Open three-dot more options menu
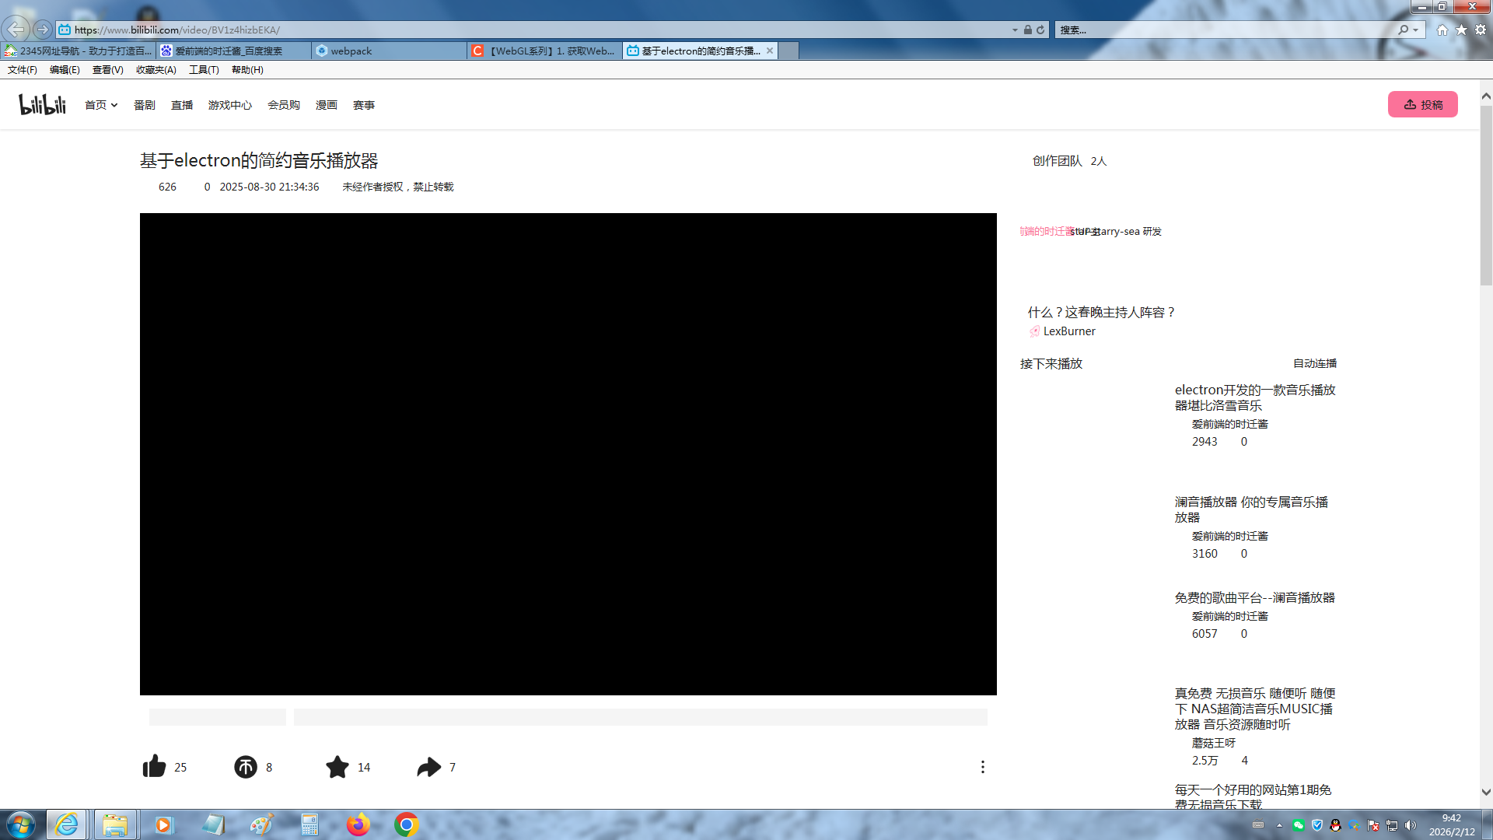The image size is (1493, 840). coord(982,767)
